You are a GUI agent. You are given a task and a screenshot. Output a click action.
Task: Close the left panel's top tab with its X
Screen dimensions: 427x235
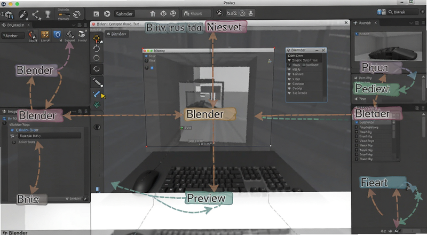click(x=29, y=25)
